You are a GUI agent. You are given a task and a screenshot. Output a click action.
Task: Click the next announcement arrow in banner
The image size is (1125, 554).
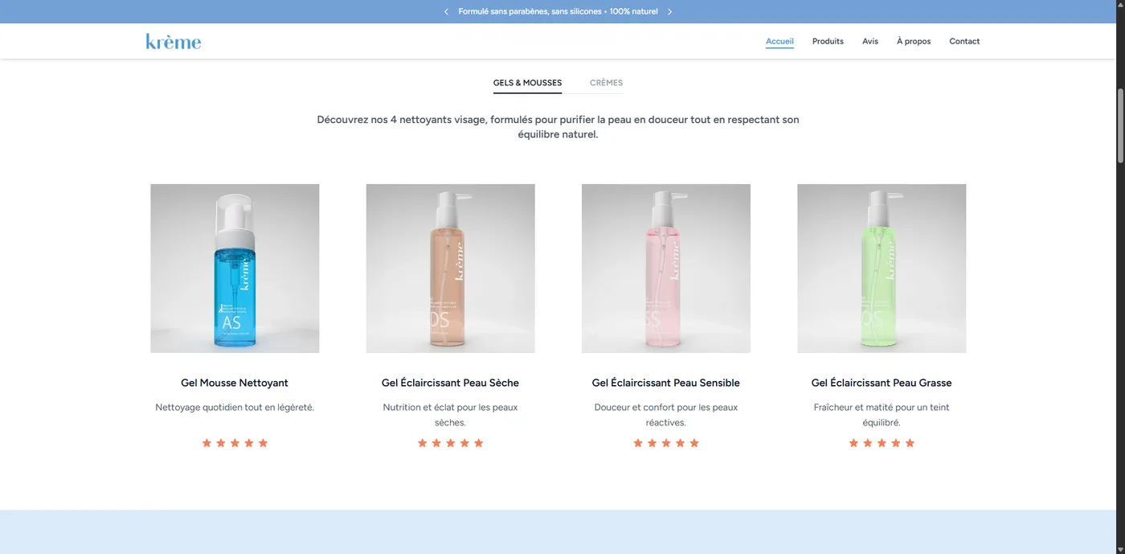(670, 11)
